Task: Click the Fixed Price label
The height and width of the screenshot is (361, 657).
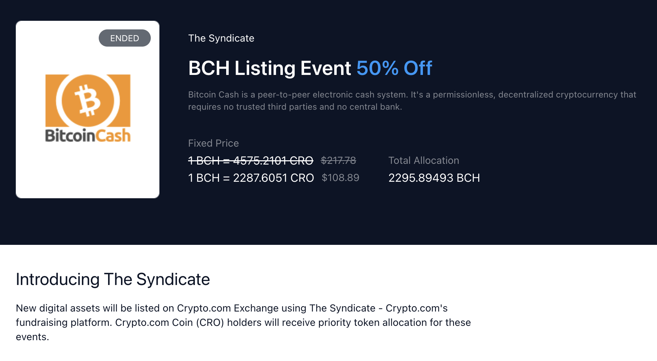Action: [214, 143]
